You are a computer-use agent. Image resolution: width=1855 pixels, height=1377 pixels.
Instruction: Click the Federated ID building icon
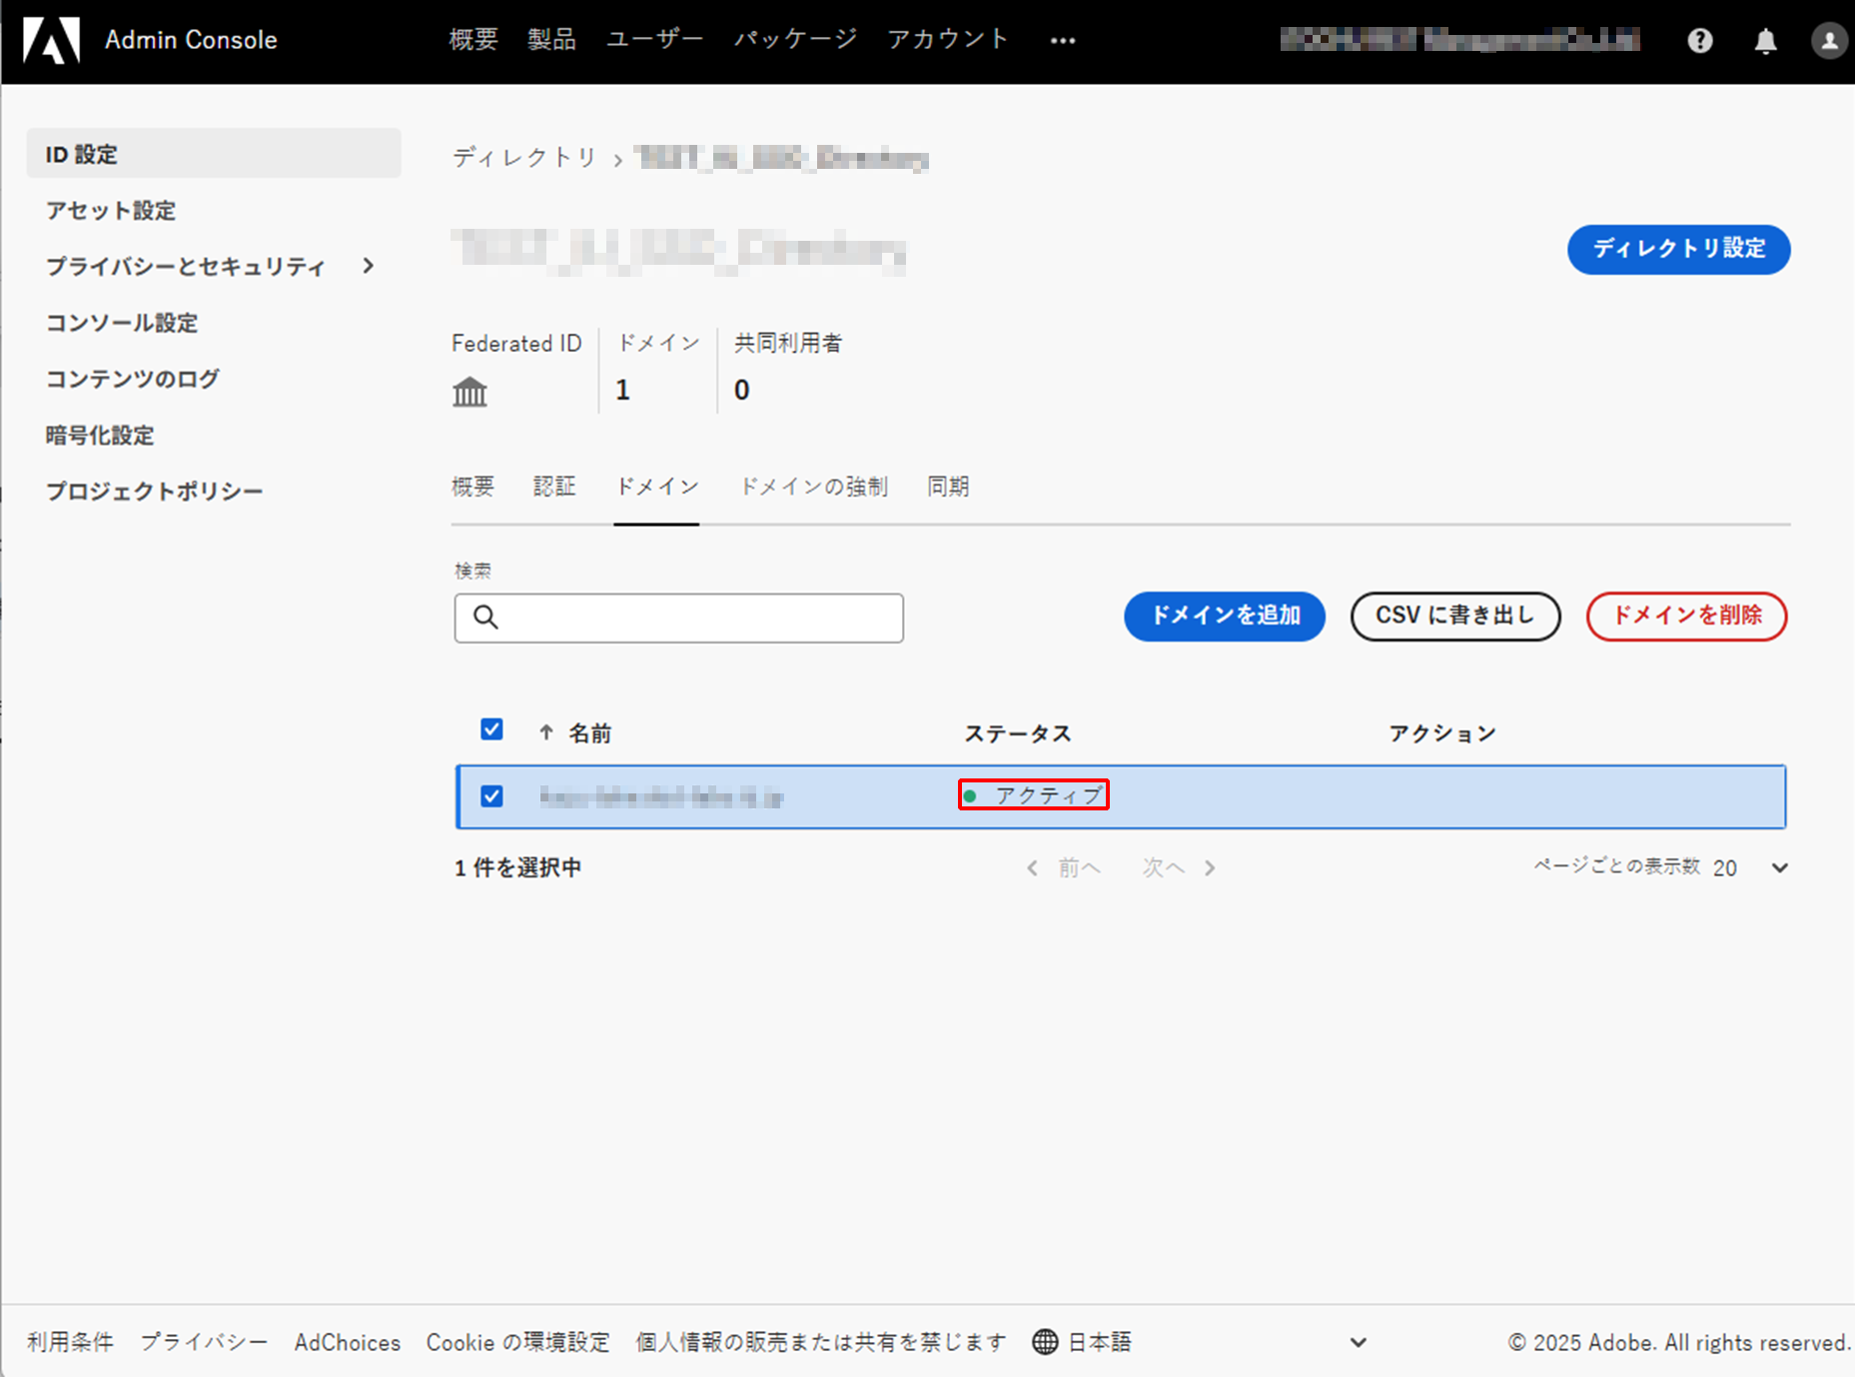469,392
